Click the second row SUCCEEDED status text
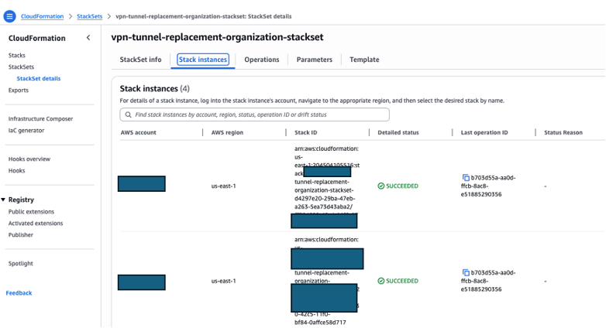 (402, 281)
